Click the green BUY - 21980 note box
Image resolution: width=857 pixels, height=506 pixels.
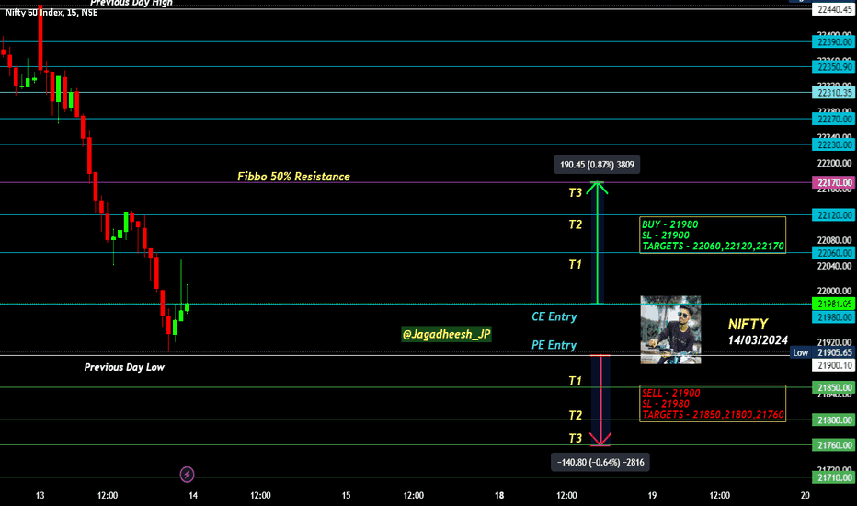point(713,236)
